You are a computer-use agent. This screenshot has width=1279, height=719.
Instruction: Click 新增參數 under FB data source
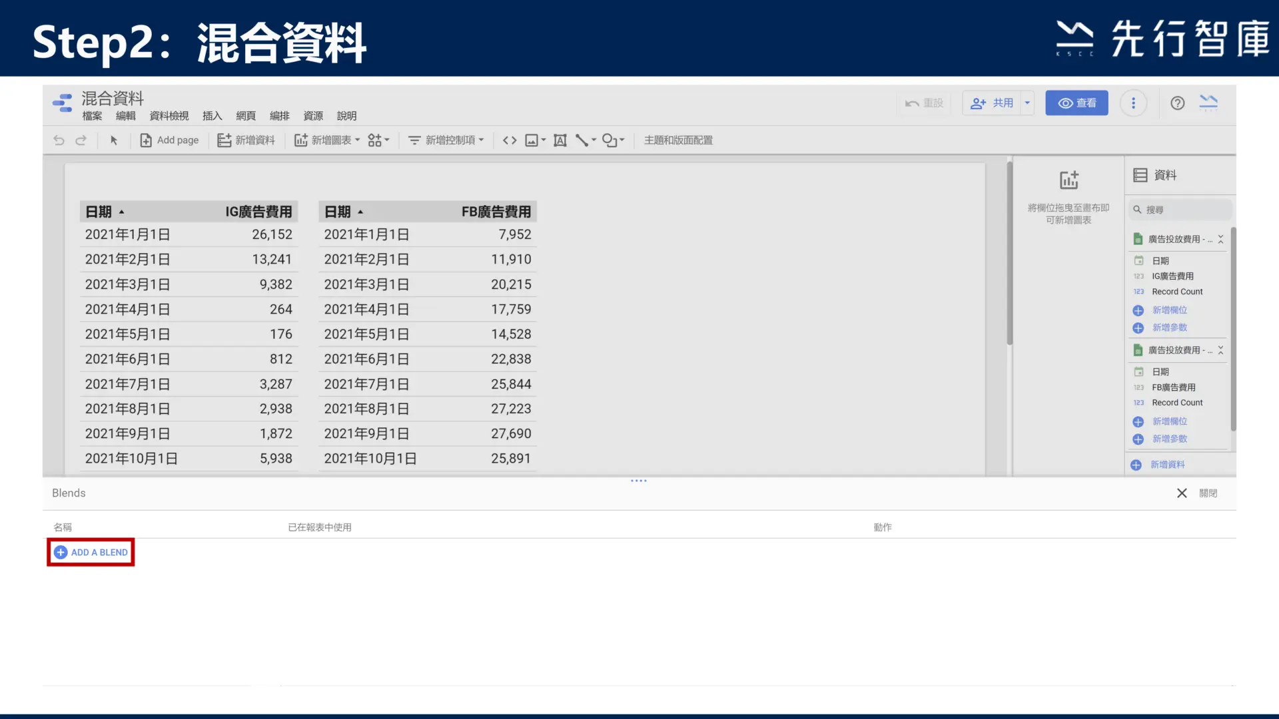point(1169,439)
